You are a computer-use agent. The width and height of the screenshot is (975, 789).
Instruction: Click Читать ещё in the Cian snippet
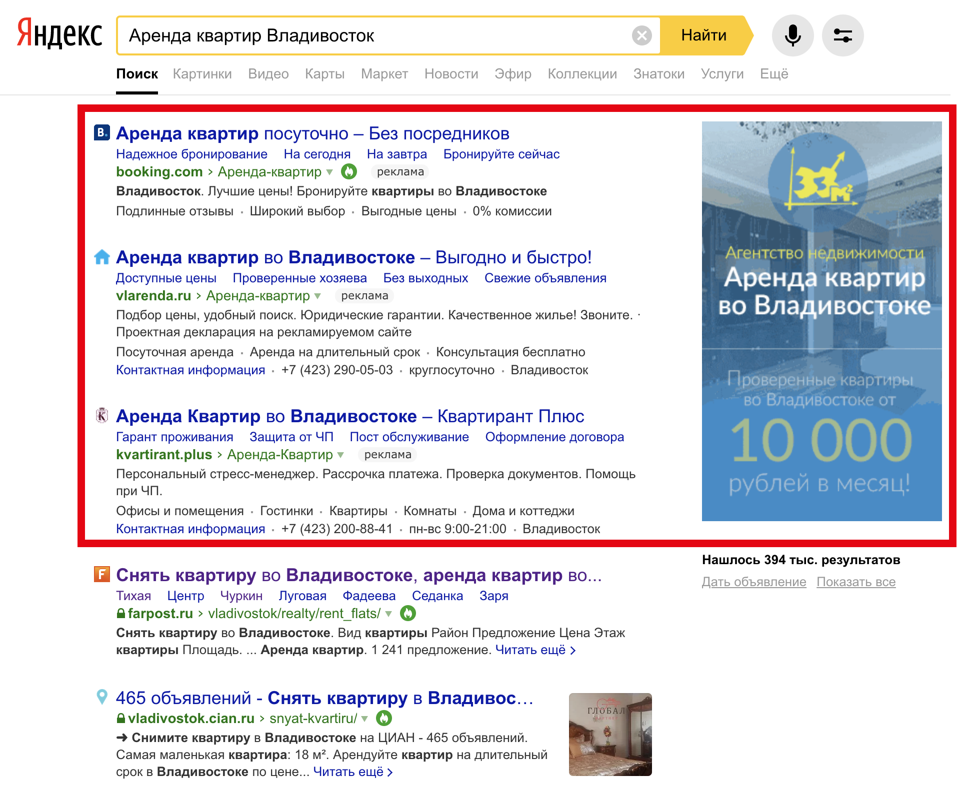pyautogui.click(x=353, y=772)
